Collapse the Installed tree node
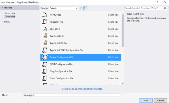169x103 pixels. pos(2,8)
